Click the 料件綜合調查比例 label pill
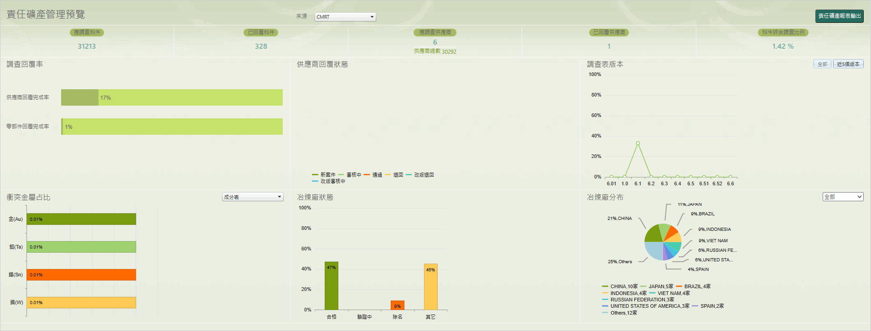 [x=783, y=32]
